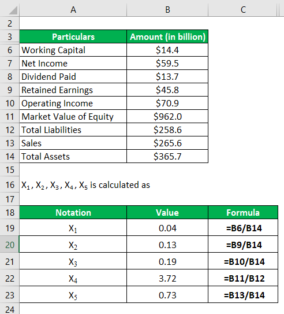The width and height of the screenshot is (284, 314).
Task: Select the Retained Earnings cell
Action: 73,90
